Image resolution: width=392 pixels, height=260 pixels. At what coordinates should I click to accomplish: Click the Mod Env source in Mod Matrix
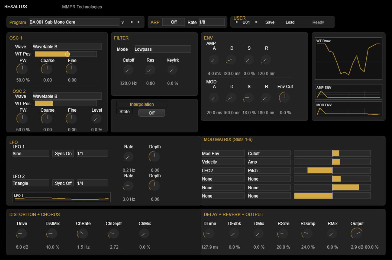pos(223,153)
